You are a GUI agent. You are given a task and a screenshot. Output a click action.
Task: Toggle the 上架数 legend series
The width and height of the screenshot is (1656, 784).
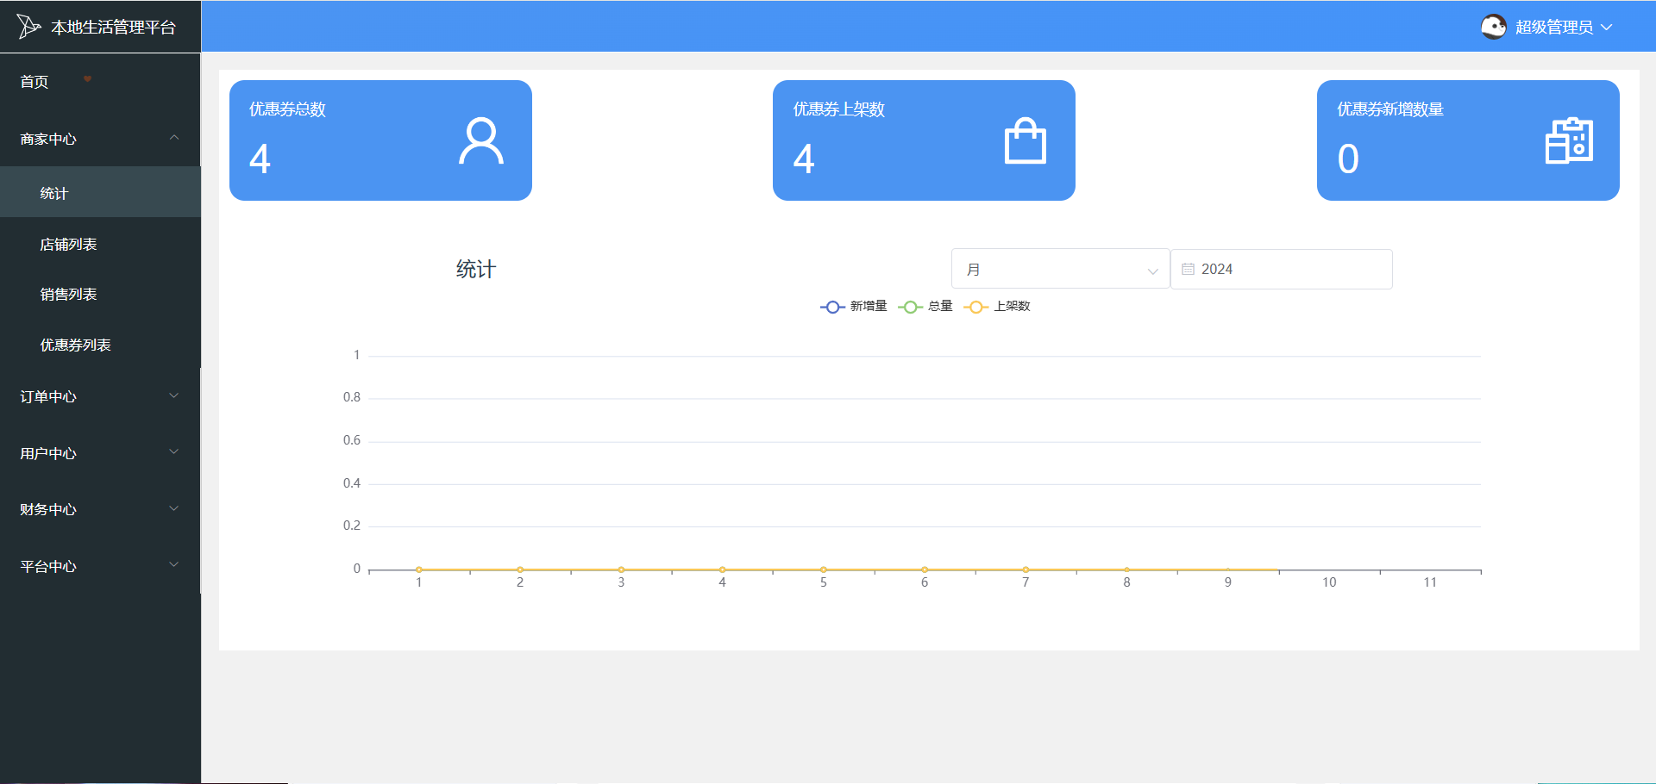point(997,307)
